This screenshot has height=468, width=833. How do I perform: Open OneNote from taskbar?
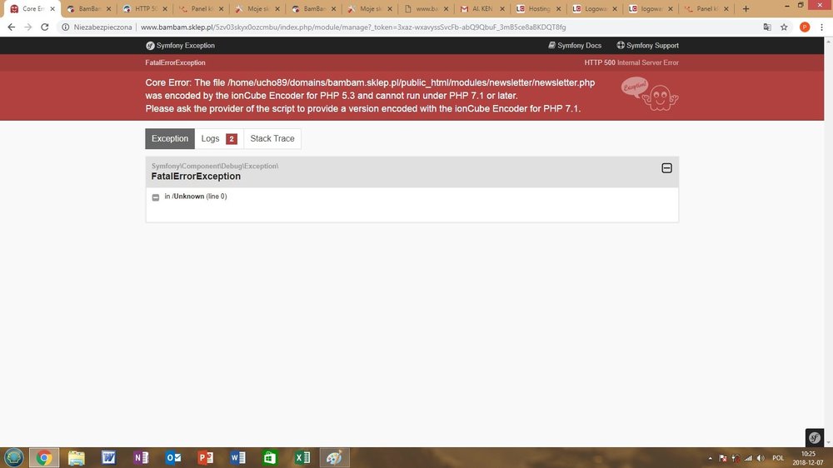(x=141, y=457)
